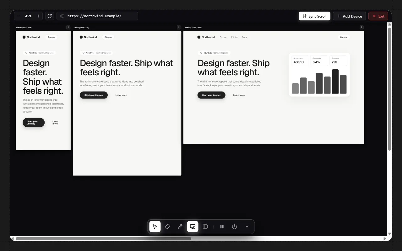Click Start your journey in Phone preview
This screenshot has height=251, width=402.
coord(34,122)
